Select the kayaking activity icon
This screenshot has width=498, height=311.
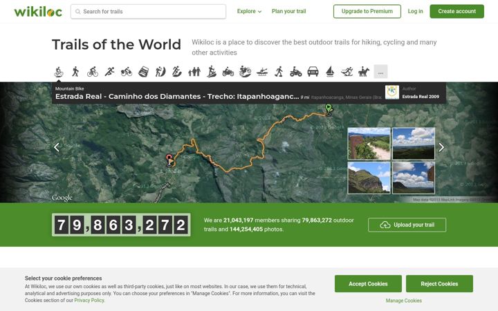click(x=262, y=72)
